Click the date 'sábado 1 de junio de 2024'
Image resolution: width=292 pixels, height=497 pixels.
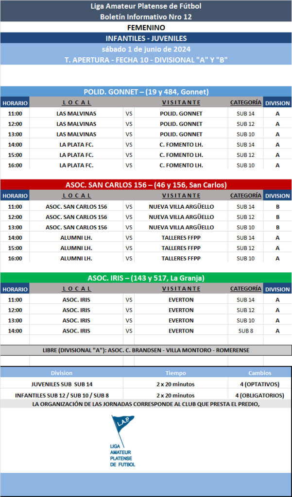pos(146,49)
